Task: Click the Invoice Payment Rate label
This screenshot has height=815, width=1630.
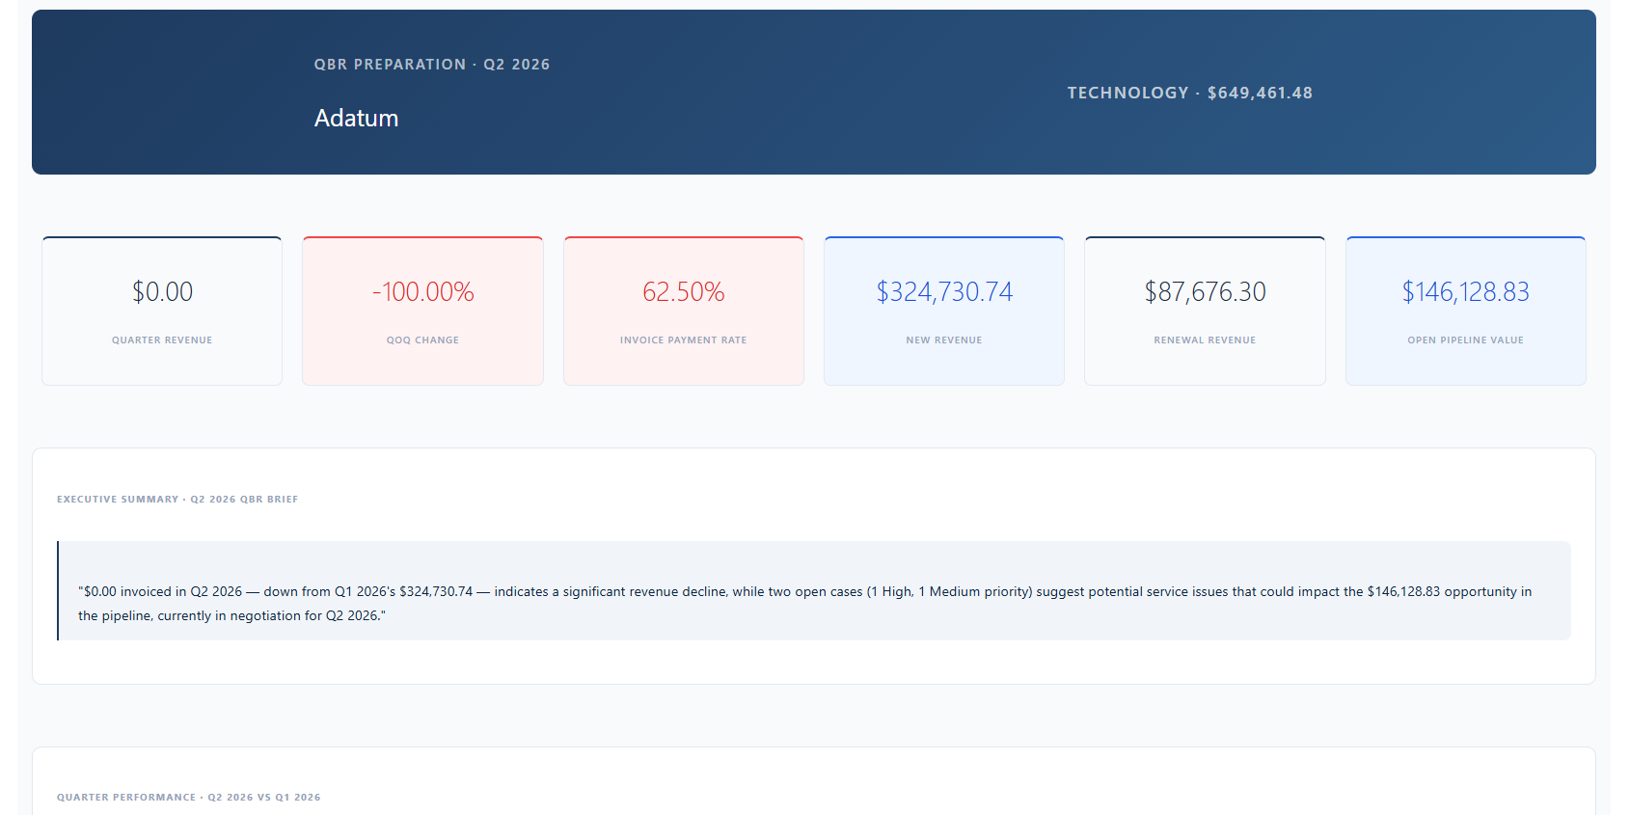Action: (x=684, y=340)
